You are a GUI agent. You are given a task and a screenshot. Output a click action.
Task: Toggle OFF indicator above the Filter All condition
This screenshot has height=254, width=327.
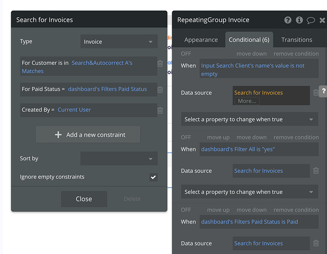click(186, 138)
